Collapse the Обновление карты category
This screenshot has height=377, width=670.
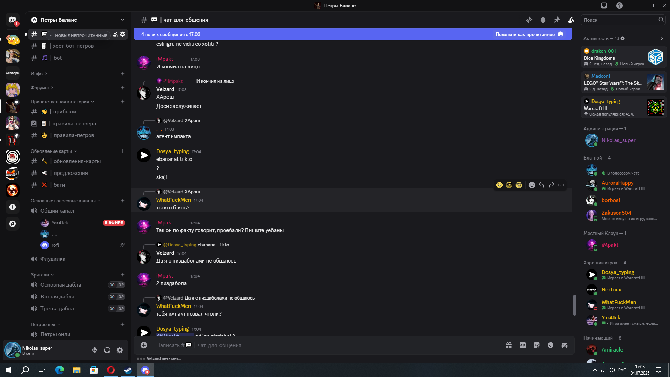[53, 151]
